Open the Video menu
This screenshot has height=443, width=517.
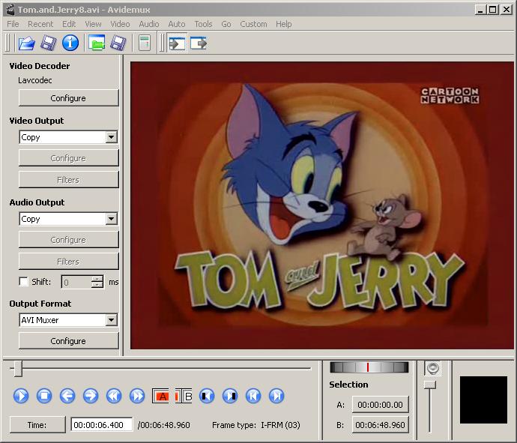click(x=120, y=24)
